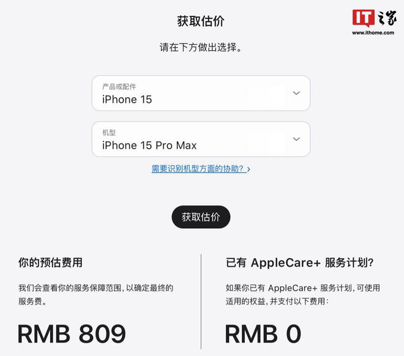This screenshot has width=404, height=356.
Task: Click the red IT logo icon
Action: click(x=364, y=18)
